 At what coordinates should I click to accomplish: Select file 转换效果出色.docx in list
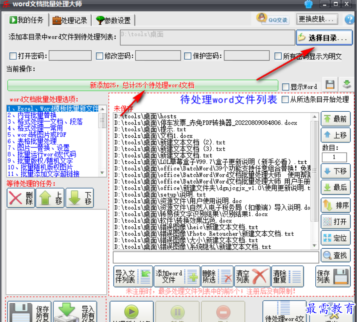[x=173, y=220]
